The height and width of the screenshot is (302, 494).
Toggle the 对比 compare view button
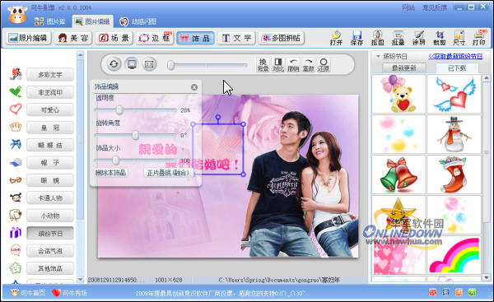click(x=278, y=64)
